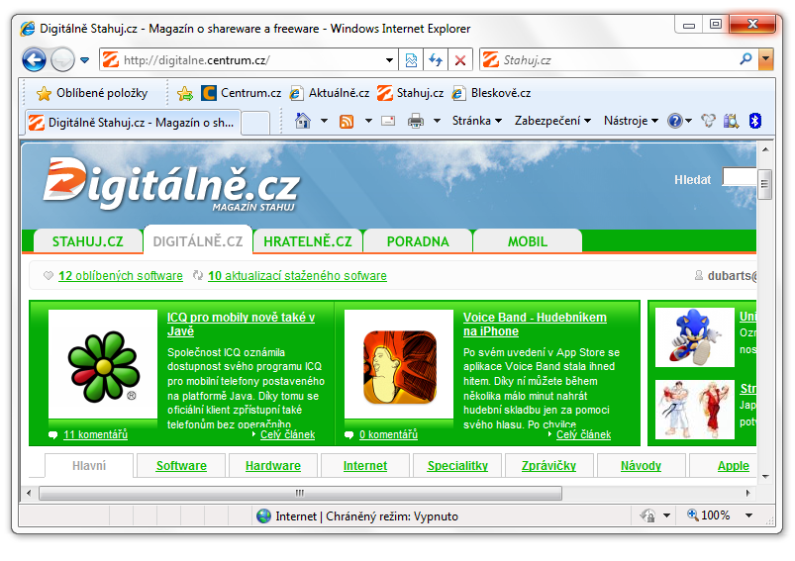Screen dimensions: 795x561
Task: Click the search magnifier icon
Action: click(x=745, y=59)
